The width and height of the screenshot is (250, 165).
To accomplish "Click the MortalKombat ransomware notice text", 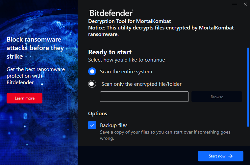I will click(161, 31).
